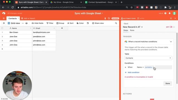Open the Name column header dropdown
Image resolution: width=178 pixels, height=100 pixels.
[31, 28]
